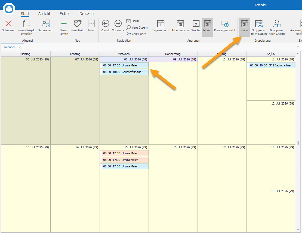This screenshot has width=302, height=233.
Task: Click the Teilen split icon
Action: tap(91, 23)
